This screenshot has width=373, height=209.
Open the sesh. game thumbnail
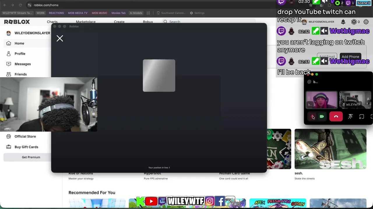[x=330, y=149]
